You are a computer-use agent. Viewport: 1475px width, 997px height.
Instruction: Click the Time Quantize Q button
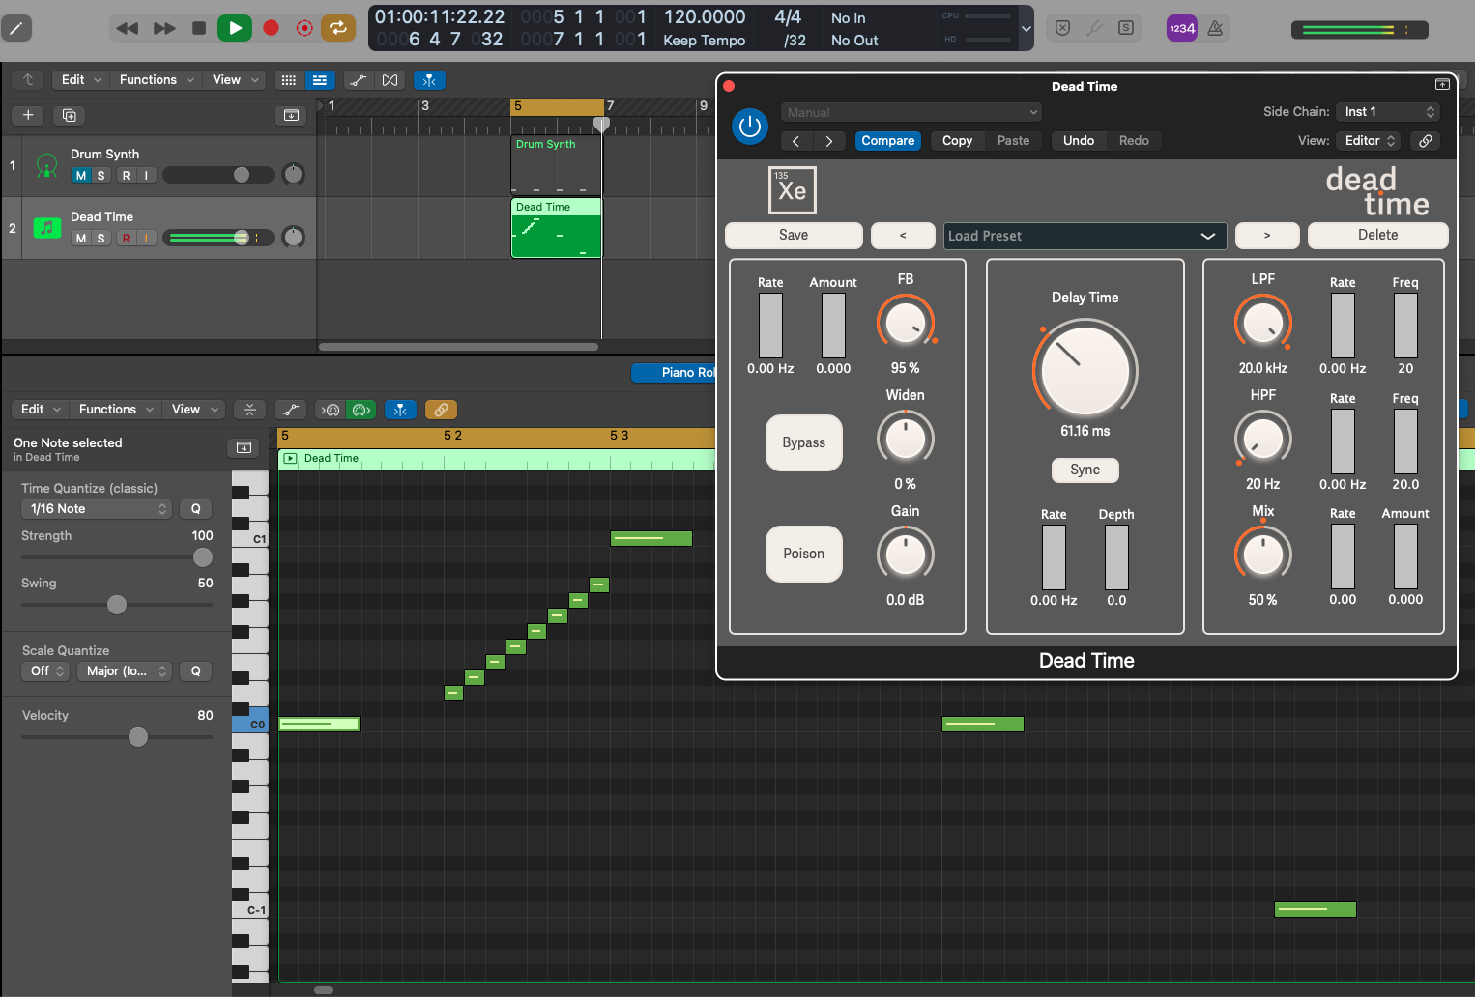195,509
